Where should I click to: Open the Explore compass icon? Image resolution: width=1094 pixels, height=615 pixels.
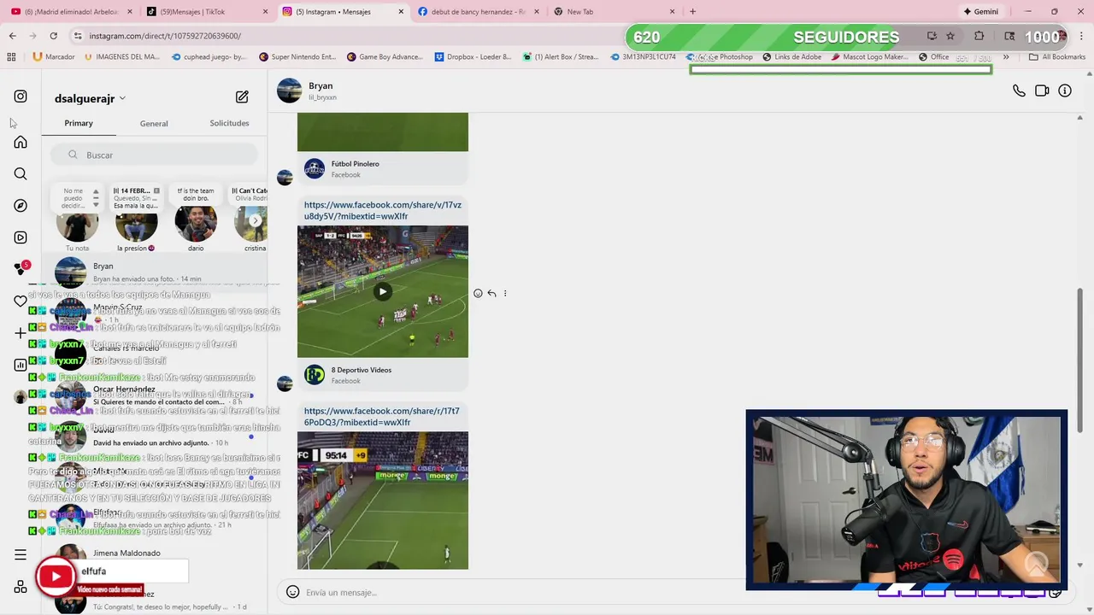tap(21, 206)
